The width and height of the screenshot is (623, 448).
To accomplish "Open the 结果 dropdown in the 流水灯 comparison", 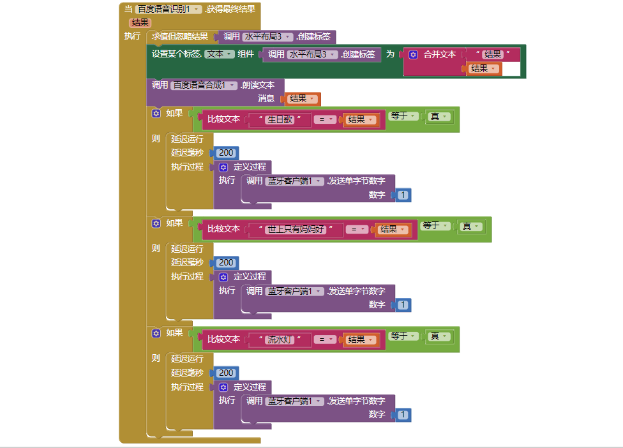I will (x=361, y=340).
